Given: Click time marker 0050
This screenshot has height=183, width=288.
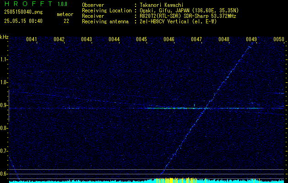Looking at the screenshot, I should click(x=279, y=39).
